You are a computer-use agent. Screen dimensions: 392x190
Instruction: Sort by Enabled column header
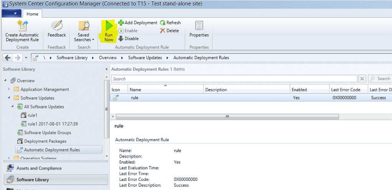pos(309,90)
